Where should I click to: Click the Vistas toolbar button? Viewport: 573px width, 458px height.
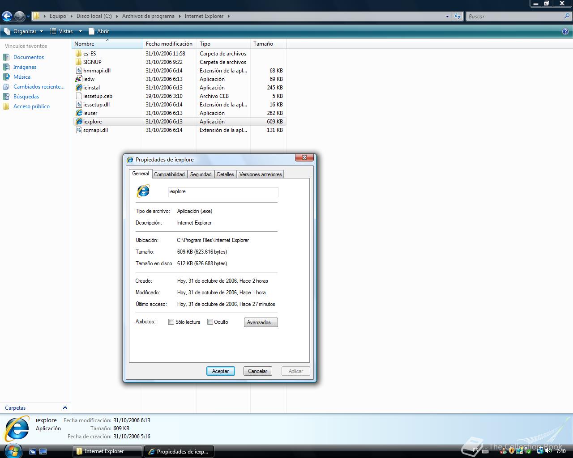click(x=61, y=31)
